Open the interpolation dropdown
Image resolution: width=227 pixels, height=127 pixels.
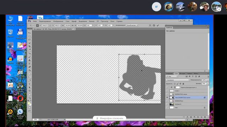132,25
